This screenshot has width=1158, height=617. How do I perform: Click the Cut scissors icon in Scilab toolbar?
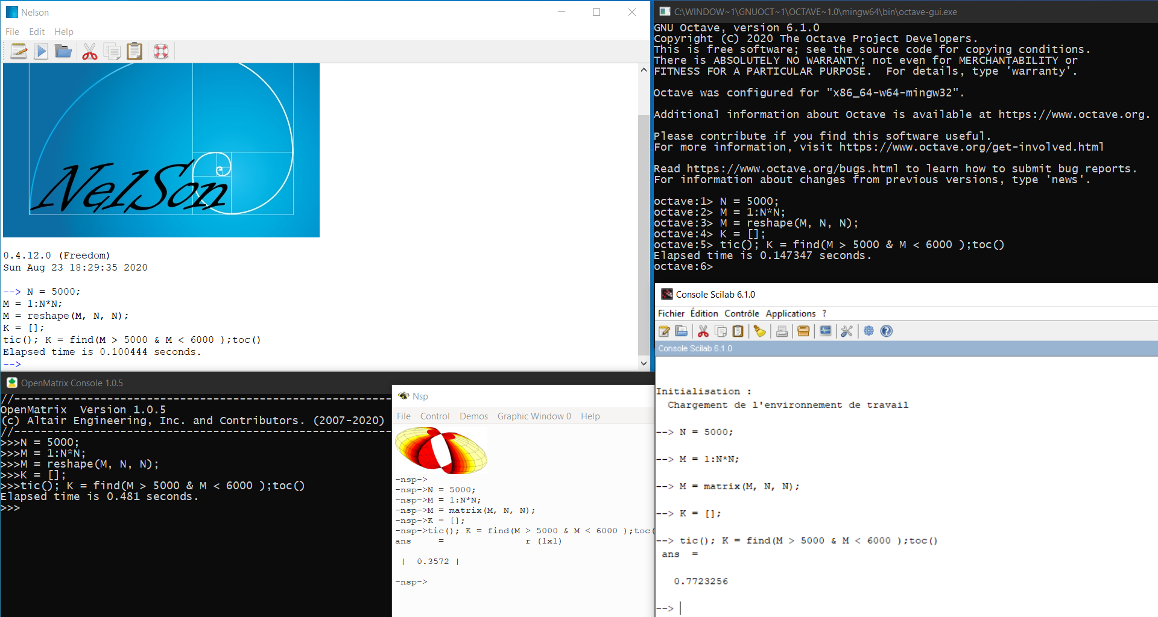click(x=703, y=331)
